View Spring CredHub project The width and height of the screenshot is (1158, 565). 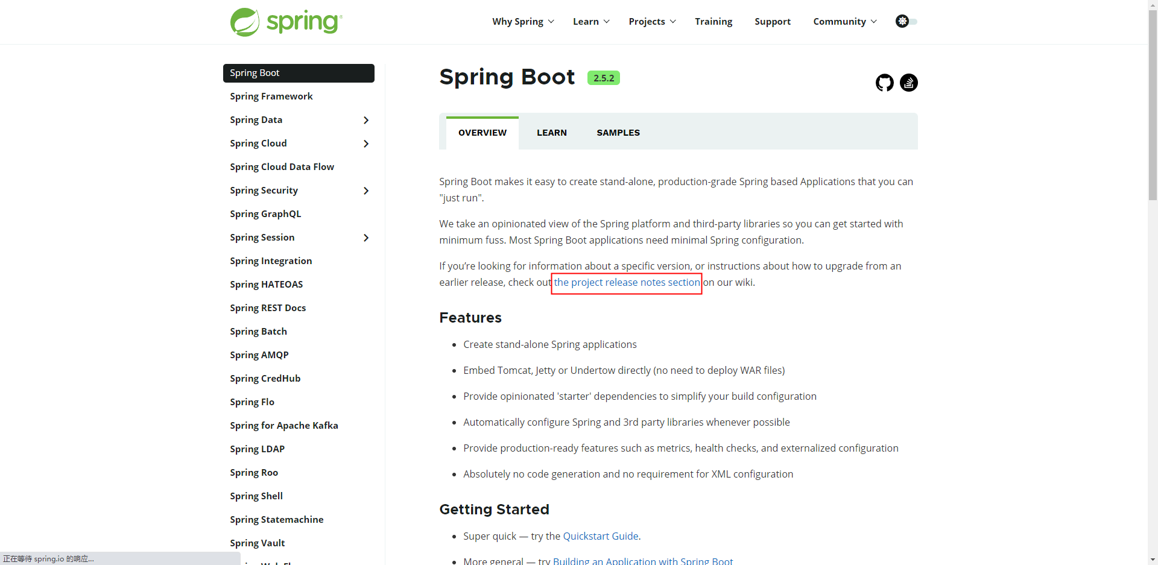click(x=265, y=379)
